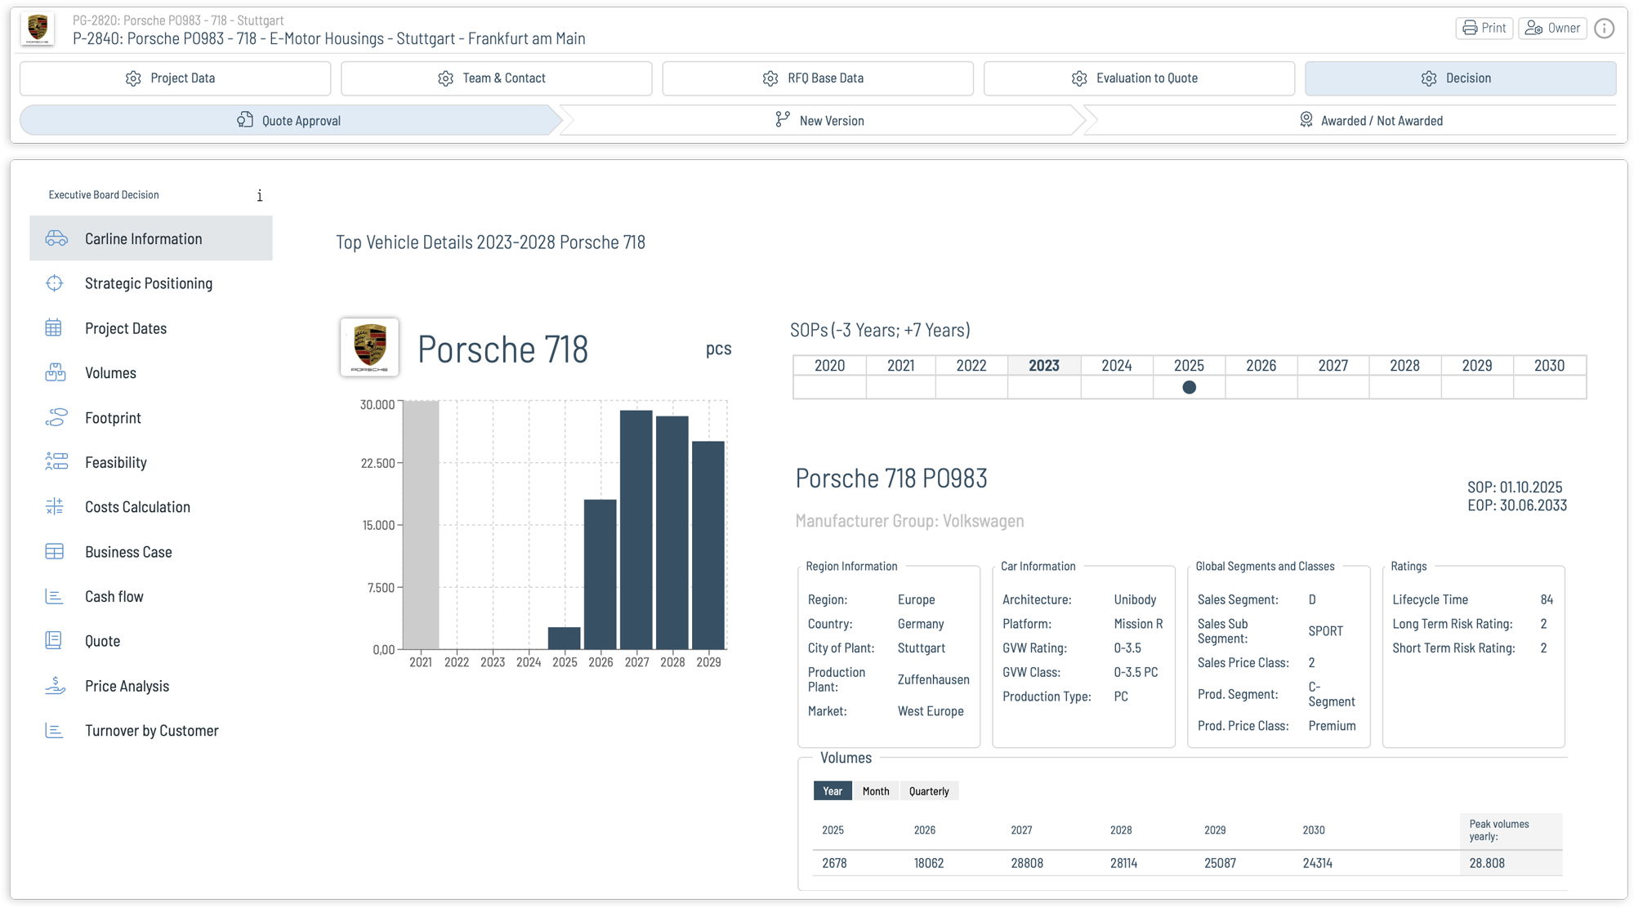Click the Porsche crest thumbnail by Porsche 718
The width and height of the screenshot is (1634, 908).
(369, 348)
